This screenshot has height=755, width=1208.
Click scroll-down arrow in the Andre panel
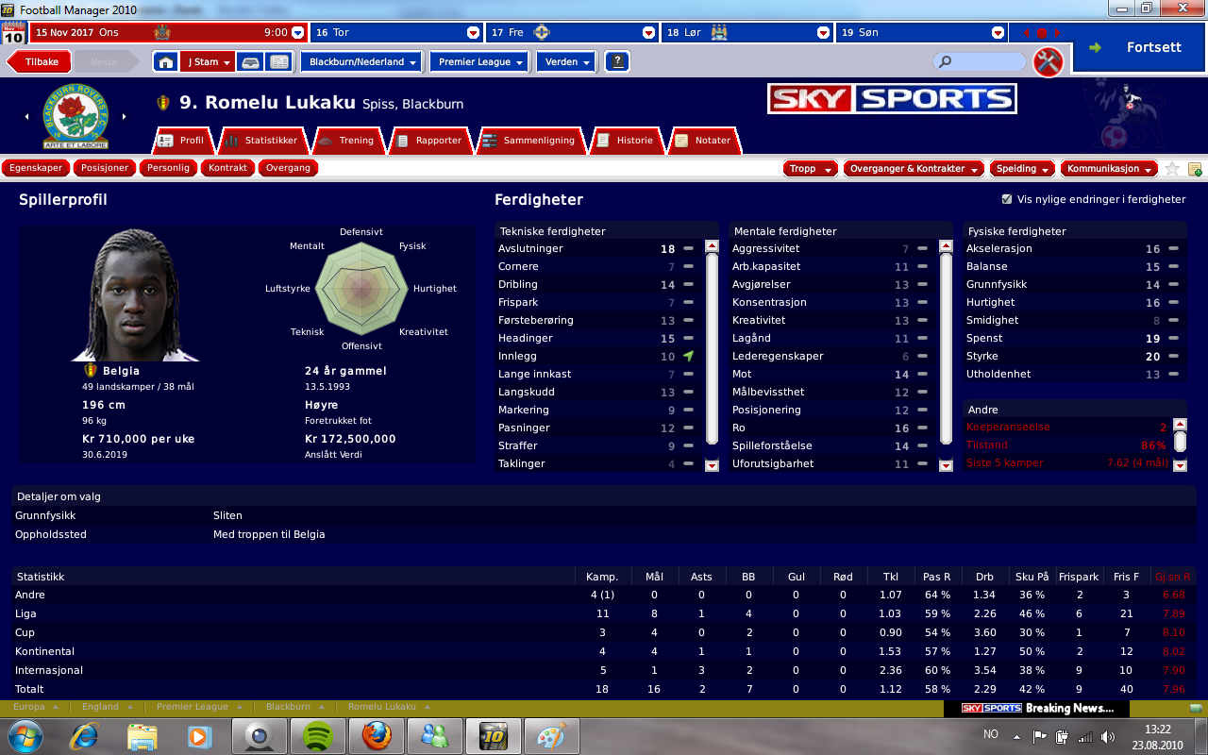click(x=1180, y=464)
